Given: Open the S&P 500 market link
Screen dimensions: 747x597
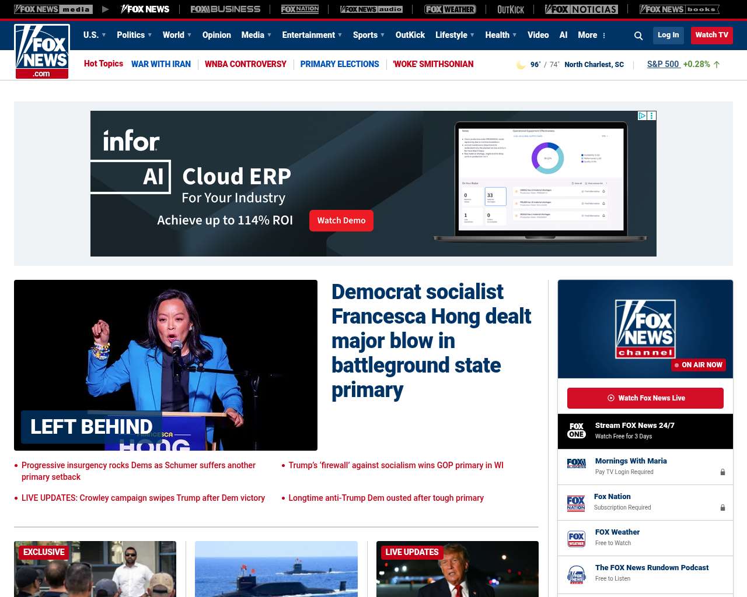Looking at the screenshot, I should 663,64.
